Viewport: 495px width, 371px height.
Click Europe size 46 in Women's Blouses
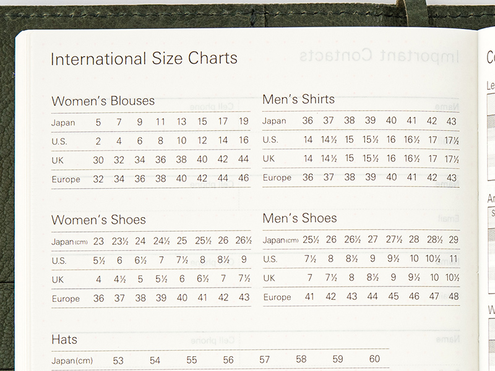click(243, 179)
